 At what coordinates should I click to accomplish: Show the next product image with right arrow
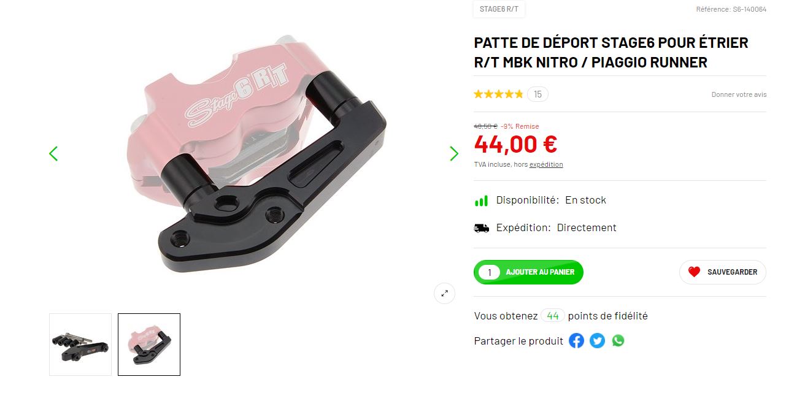click(454, 153)
